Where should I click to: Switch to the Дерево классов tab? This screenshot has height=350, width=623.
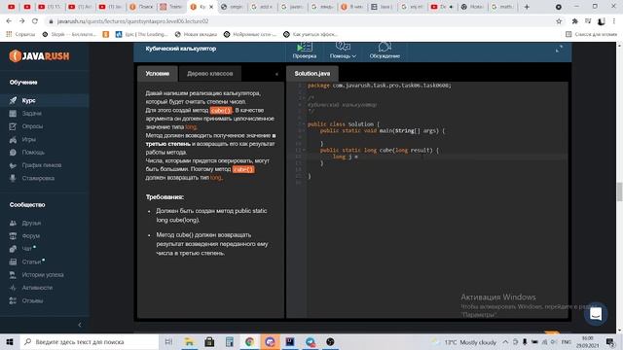click(x=210, y=74)
